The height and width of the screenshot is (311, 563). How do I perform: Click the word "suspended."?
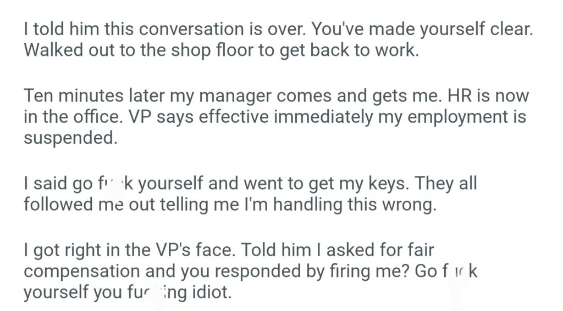pos(70,138)
